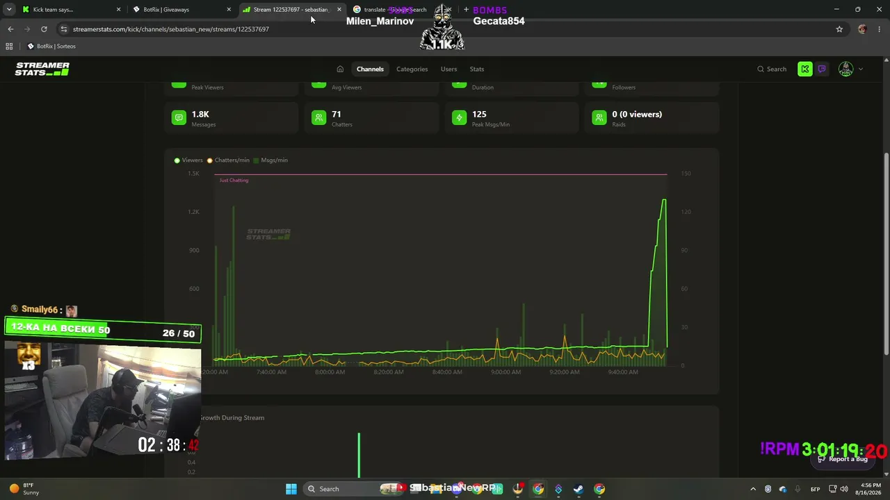The image size is (890, 500).
Task: Click the Chatters stat icon
Action: 318,118
